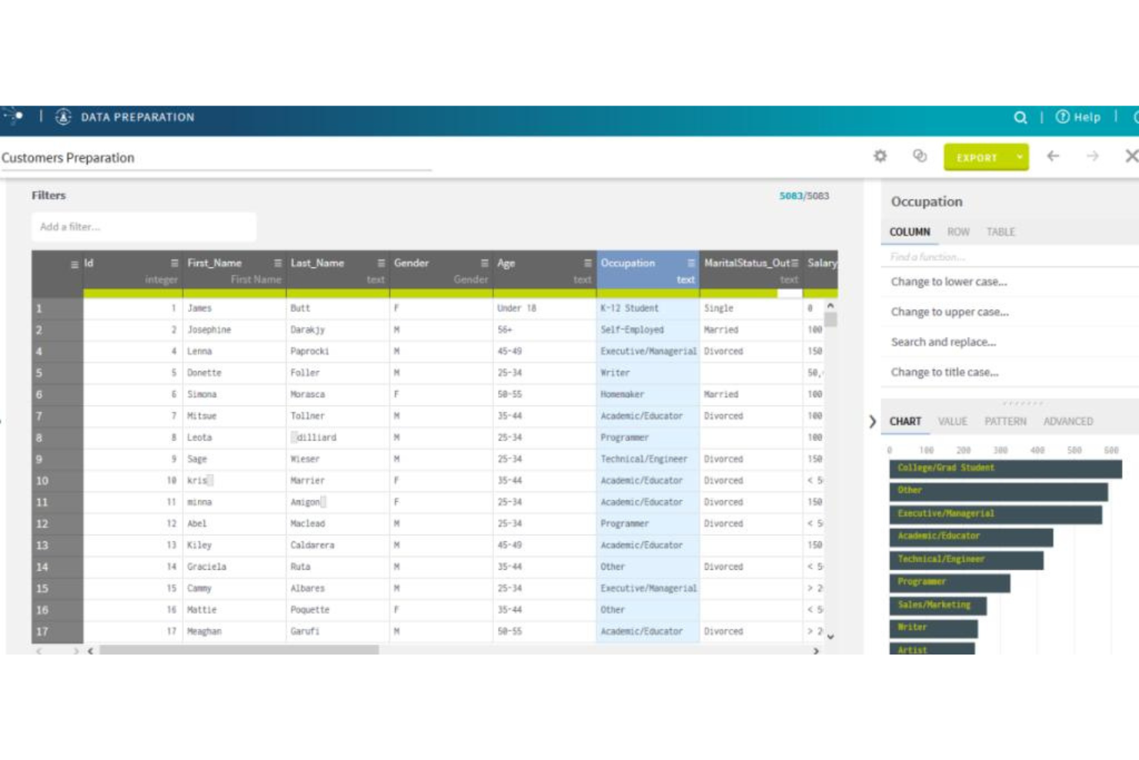This screenshot has height=760, width=1139.
Task: Open search with the magnifier icon
Action: 1020,117
